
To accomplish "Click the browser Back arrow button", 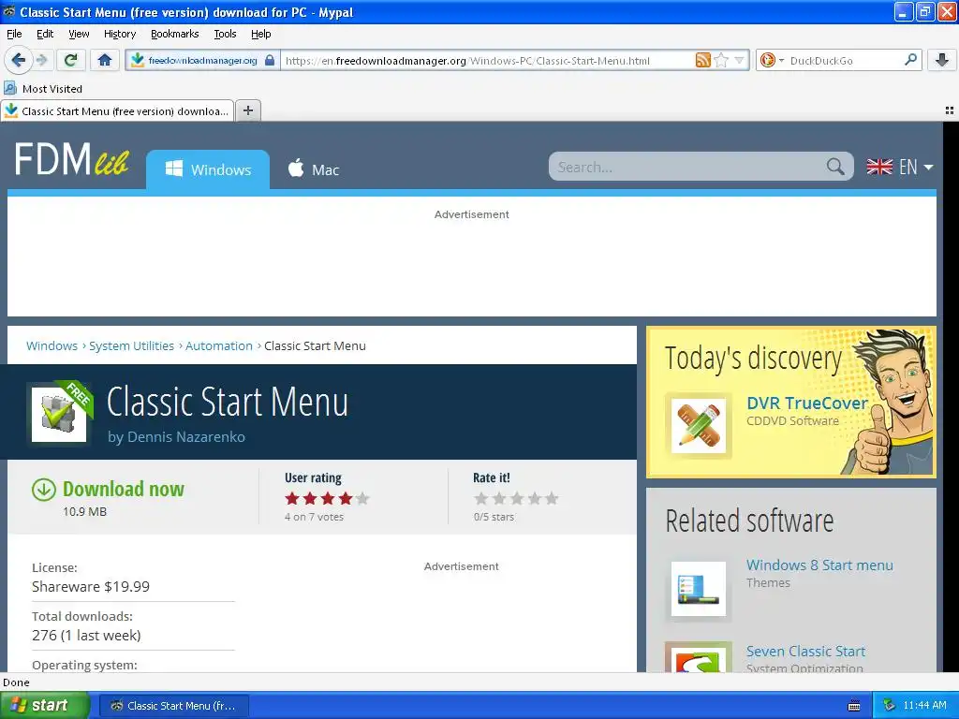I will 19,60.
